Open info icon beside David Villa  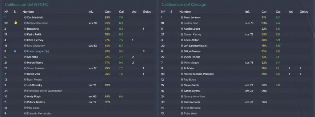[x=25, y=74]
